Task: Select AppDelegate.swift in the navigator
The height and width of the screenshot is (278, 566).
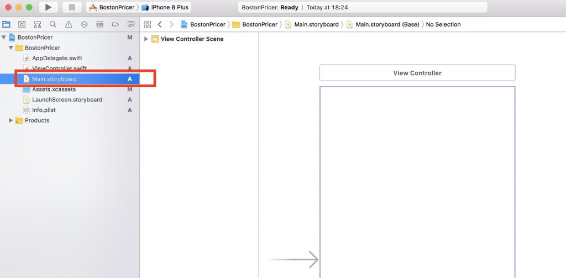Action: [57, 58]
